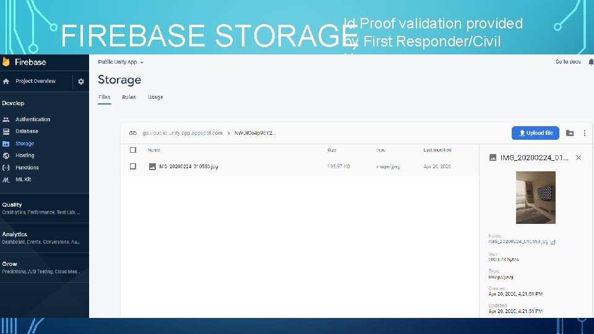Image resolution: width=594 pixels, height=334 pixels.
Task: Open Functions in the sidebar
Action: pos(27,168)
